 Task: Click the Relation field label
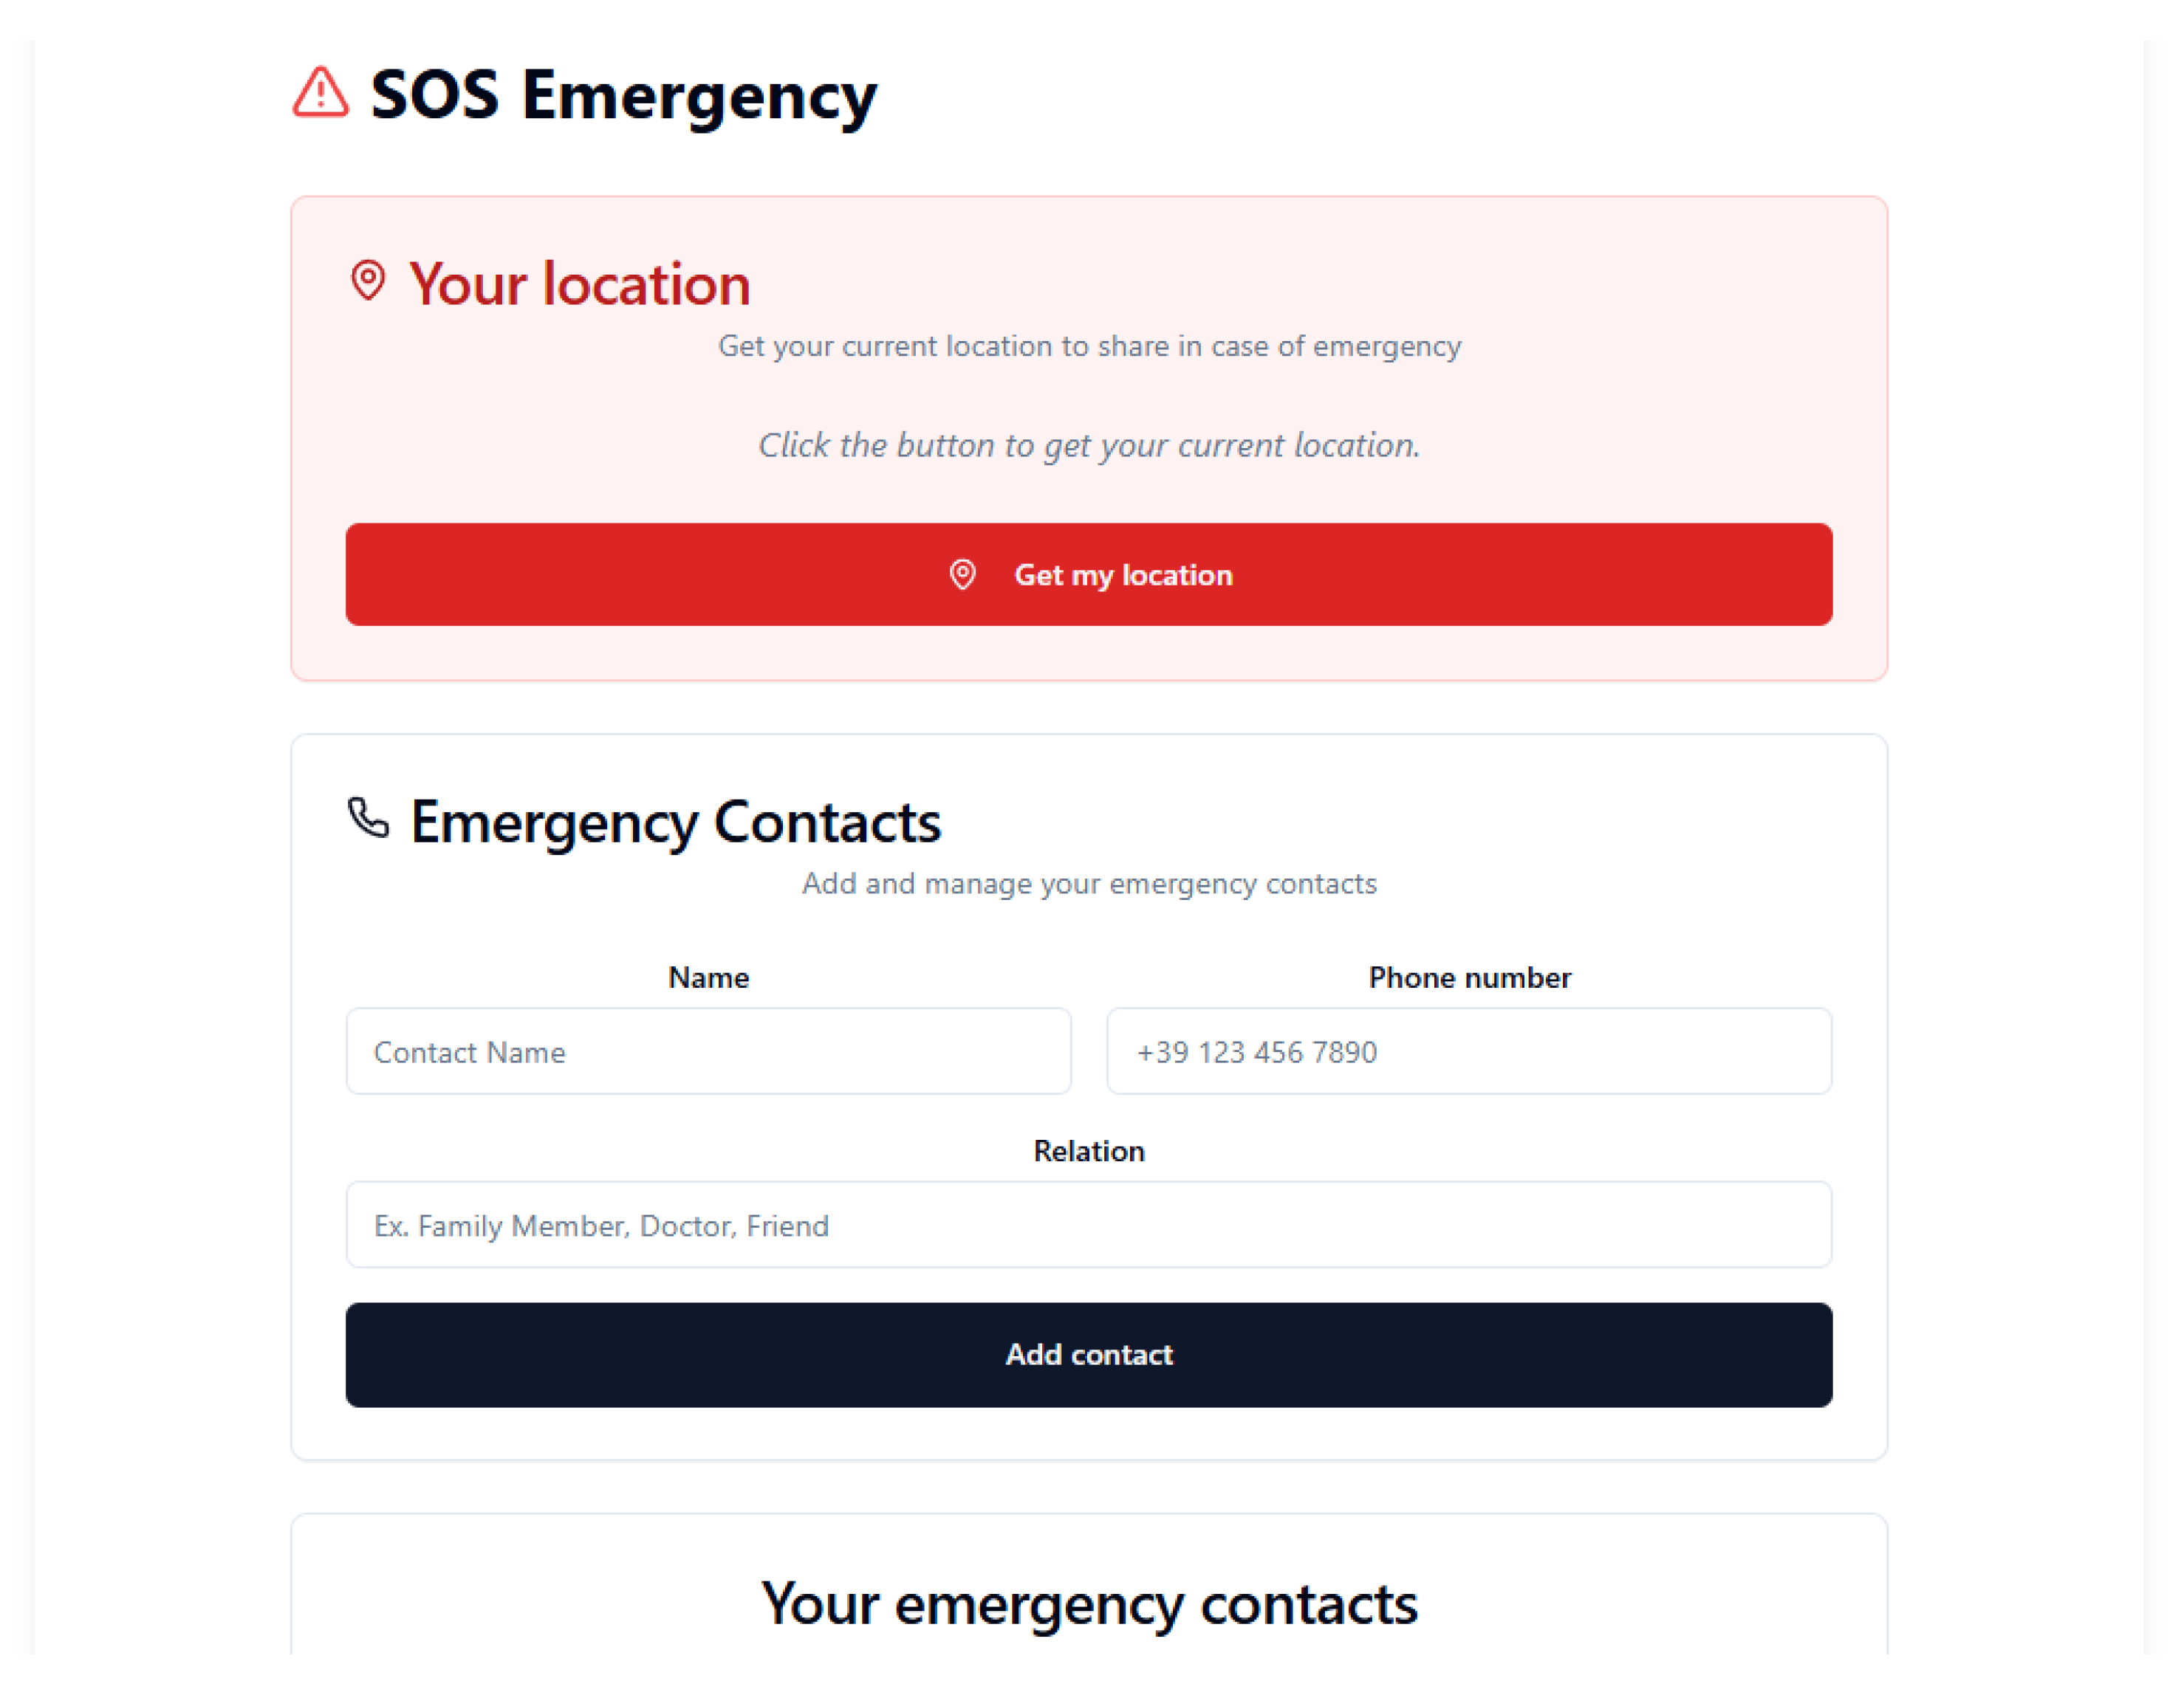tap(1088, 1152)
